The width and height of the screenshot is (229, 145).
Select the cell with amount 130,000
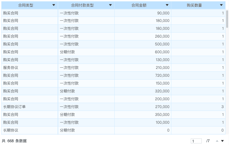click(x=143, y=60)
